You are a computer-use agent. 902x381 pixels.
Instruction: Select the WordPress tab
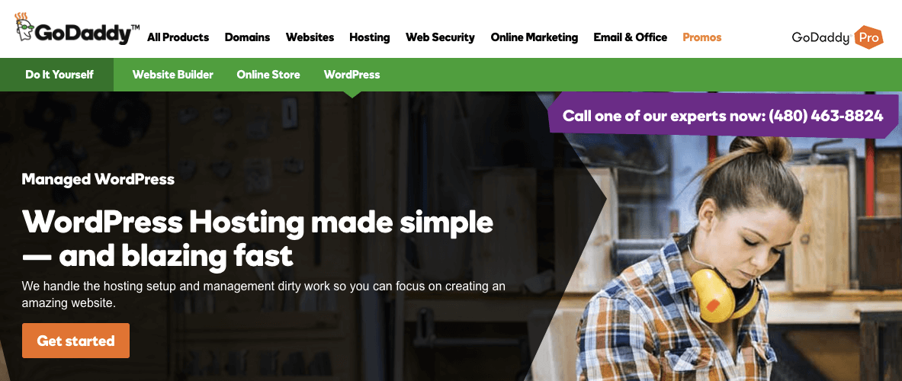tap(351, 75)
